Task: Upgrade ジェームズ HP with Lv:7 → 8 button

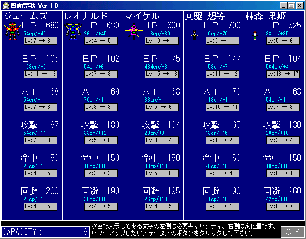Action: click(40, 41)
